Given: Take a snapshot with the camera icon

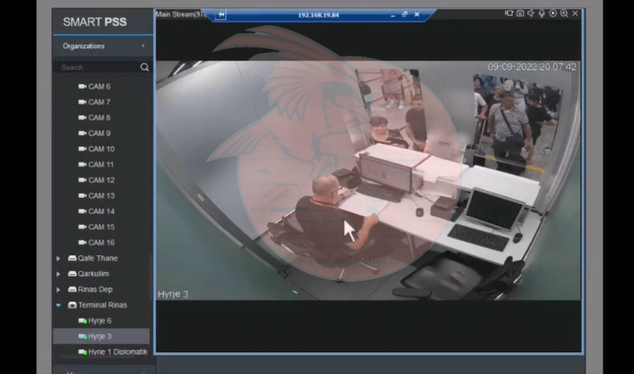Looking at the screenshot, I should (520, 13).
